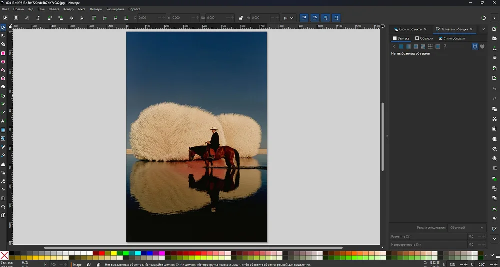The height and width of the screenshot is (267, 500).
Task: Toggle the width-height lock icon
Action: pyautogui.click(x=241, y=18)
